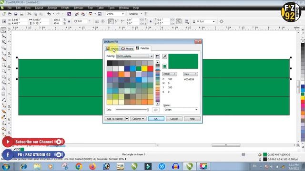Viewport: 305px width, 171px height.
Task: Pick the white swatch in palette grid
Action: point(121,68)
